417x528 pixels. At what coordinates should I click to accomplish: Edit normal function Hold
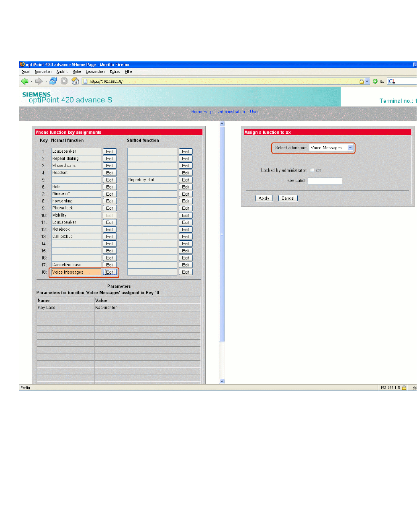click(x=110, y=187)
